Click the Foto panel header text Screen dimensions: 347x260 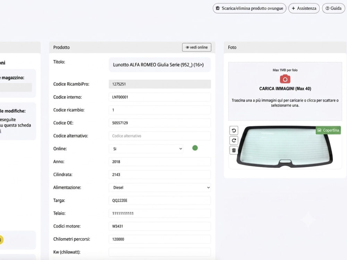pyautogui.click(x=232, y=47)
